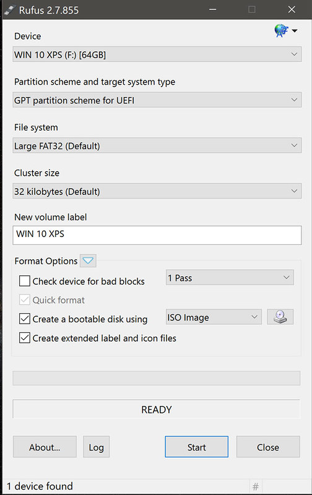Click the select ISO disc image icon
The width and height of the screenshot is (312, 495).
coord(280,317)
